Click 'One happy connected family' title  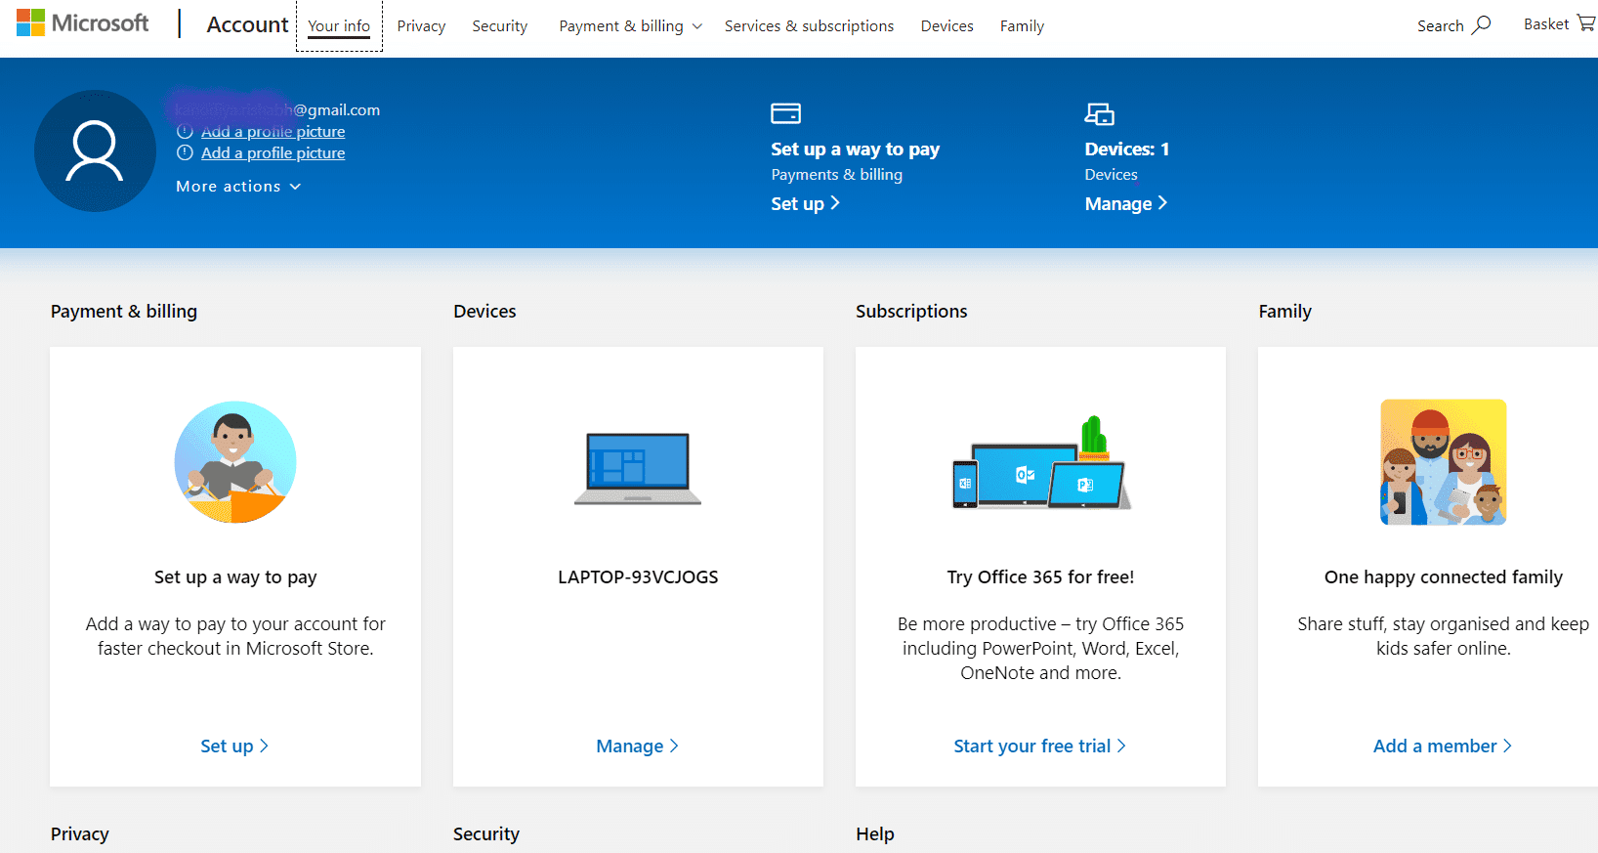(1443, 577)
